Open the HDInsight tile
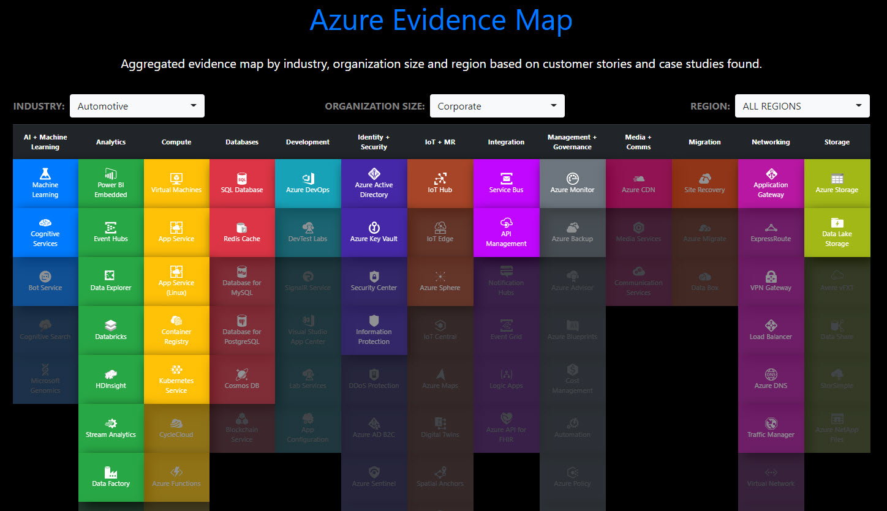Screen dimensions: 887x511 tap(111, 379)
